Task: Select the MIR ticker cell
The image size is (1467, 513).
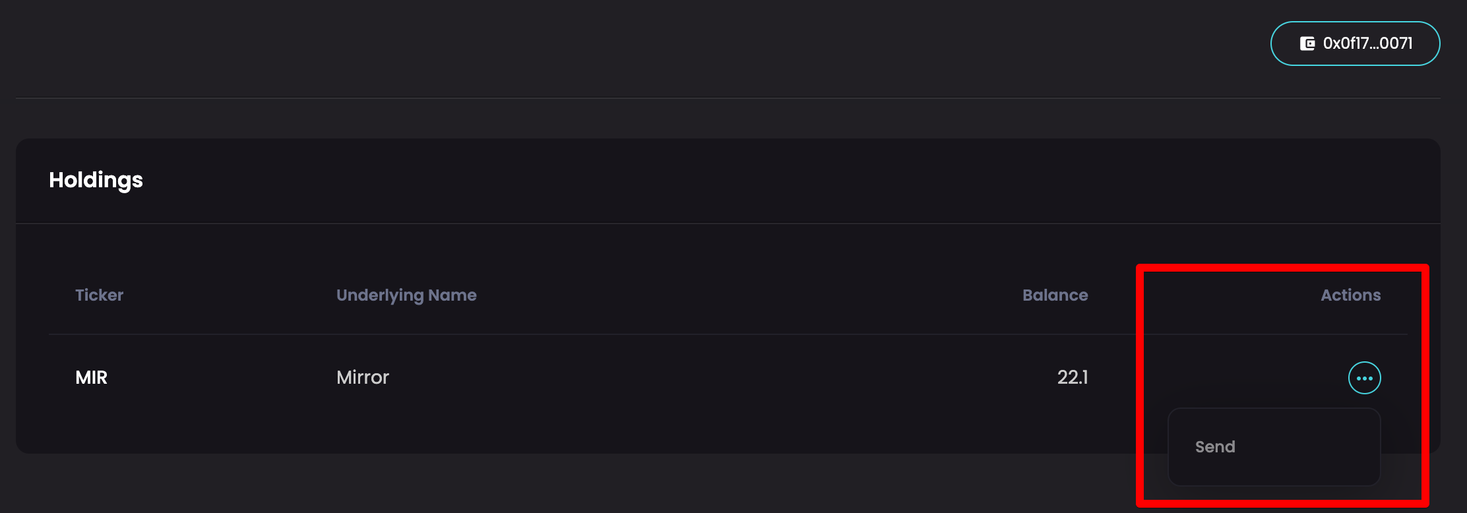Action: [x=92, y=377]
